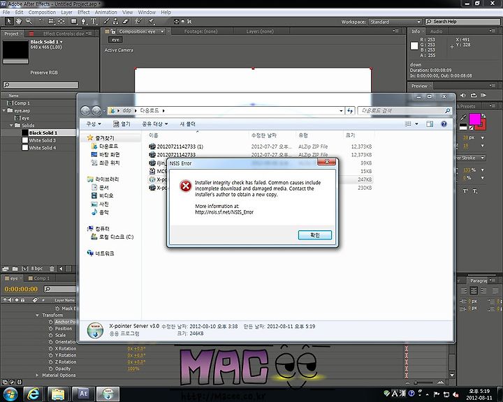The width and height of the screenshot is (503, 402).
Task: Click the black and white default colors swatch
Action: pyautogui.click(x=463, y=127)
